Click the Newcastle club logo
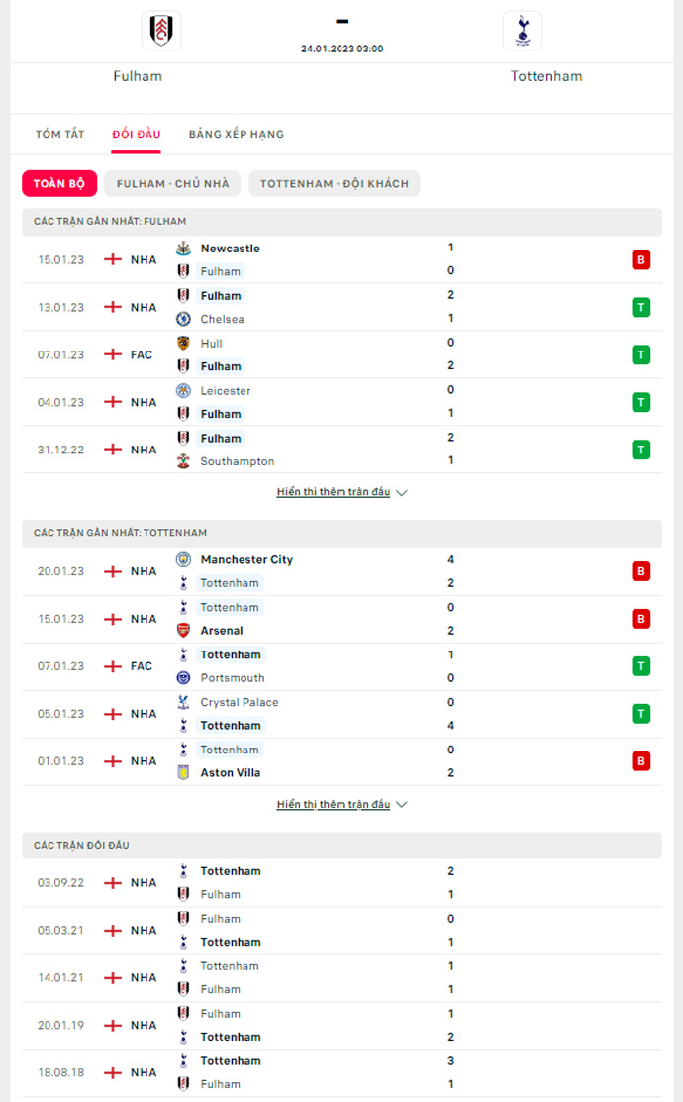This screenshot has width=683, height=1102. 183,249
